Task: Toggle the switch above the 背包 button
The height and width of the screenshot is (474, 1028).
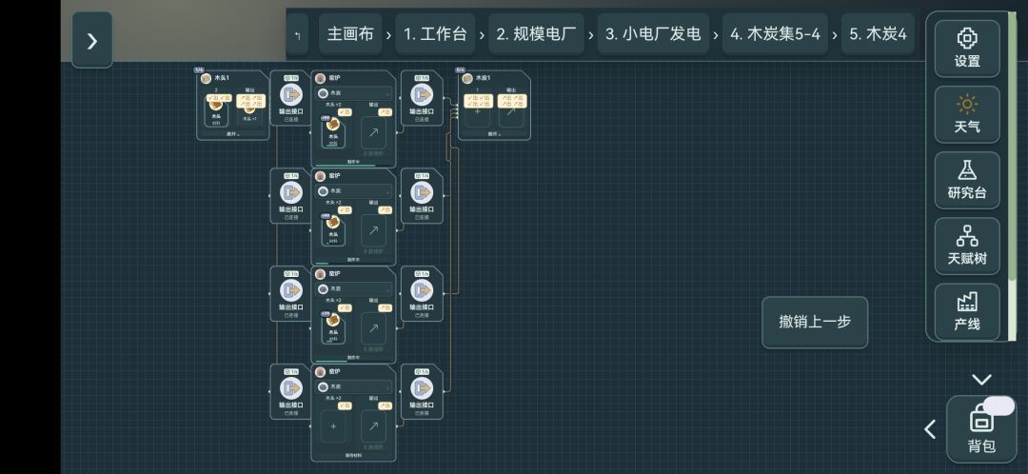Action: click(x=999, y=405)
